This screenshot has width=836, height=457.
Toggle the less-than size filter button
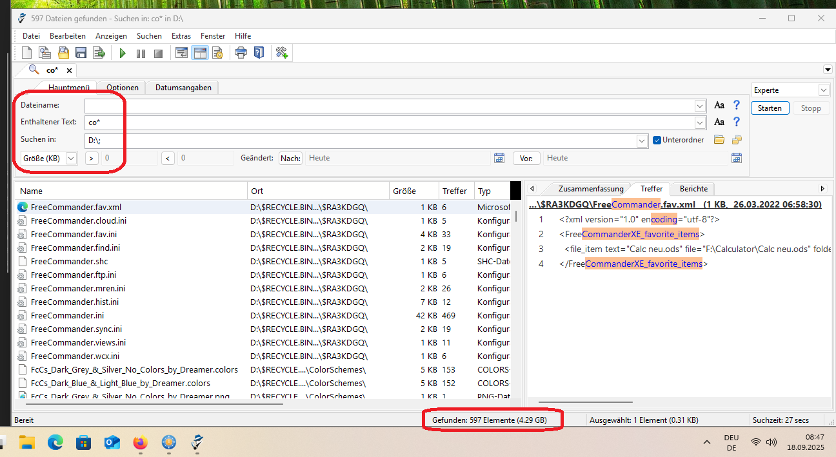tap(168, 158)
